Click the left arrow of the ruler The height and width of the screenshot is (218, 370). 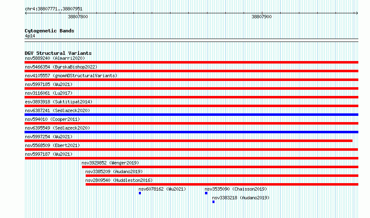pos(26,13)
